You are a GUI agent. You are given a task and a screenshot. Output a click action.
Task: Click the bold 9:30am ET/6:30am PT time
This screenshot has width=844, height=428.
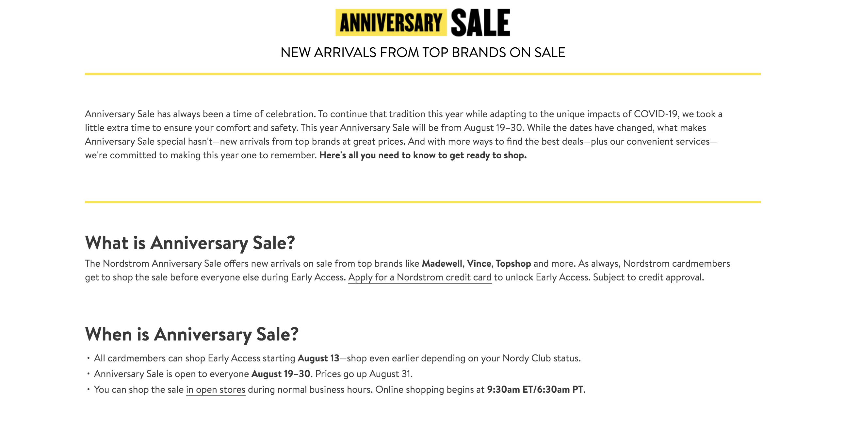(535, 390)
